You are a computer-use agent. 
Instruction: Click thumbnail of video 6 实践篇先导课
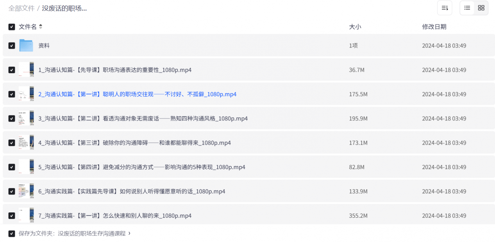tap(26, 191)
